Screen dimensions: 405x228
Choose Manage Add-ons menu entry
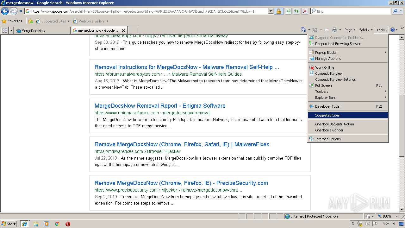(348, 59)
